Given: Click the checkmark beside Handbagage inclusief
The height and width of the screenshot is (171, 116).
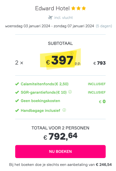Looking at the screenshot, I should click(x=17, y=110).
